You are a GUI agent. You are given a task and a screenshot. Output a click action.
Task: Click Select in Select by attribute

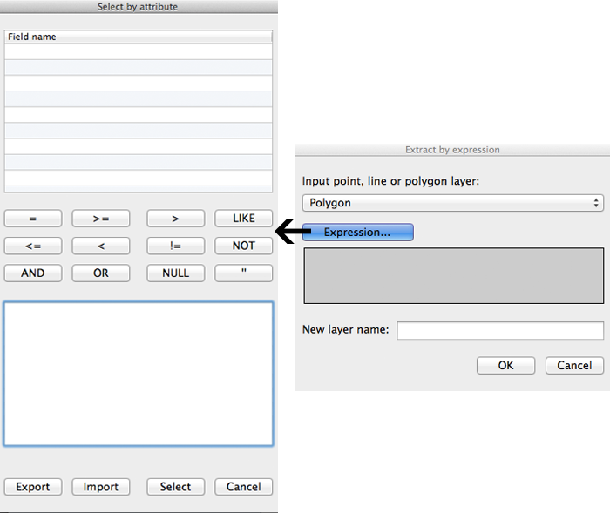click(175, 487)
